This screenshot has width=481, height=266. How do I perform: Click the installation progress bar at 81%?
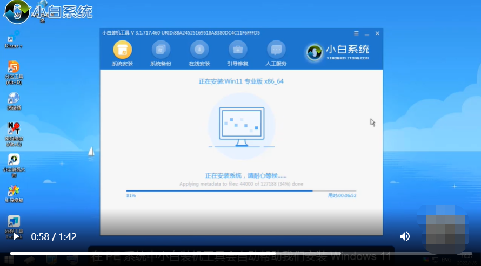pyautogui.click(x=241, y=190)
